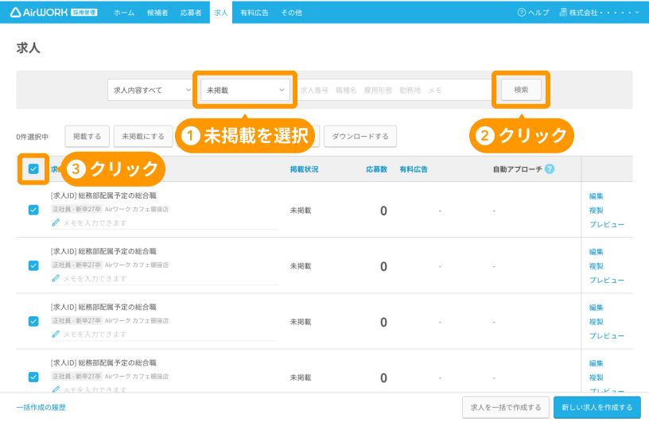This screenshot has height=422, width=649.
Task: Click the 未掲載にする button
Action: pyautogui.click(x=143, y=136)
